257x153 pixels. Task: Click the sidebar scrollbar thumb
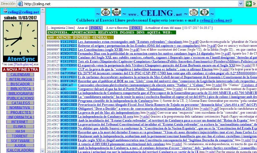point(42,46)
